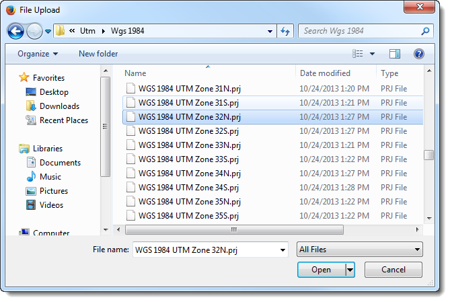Expand the view options dropdown arrow
Image resolution: width=450 pixels, height=302 pixels.
(372, 54)
